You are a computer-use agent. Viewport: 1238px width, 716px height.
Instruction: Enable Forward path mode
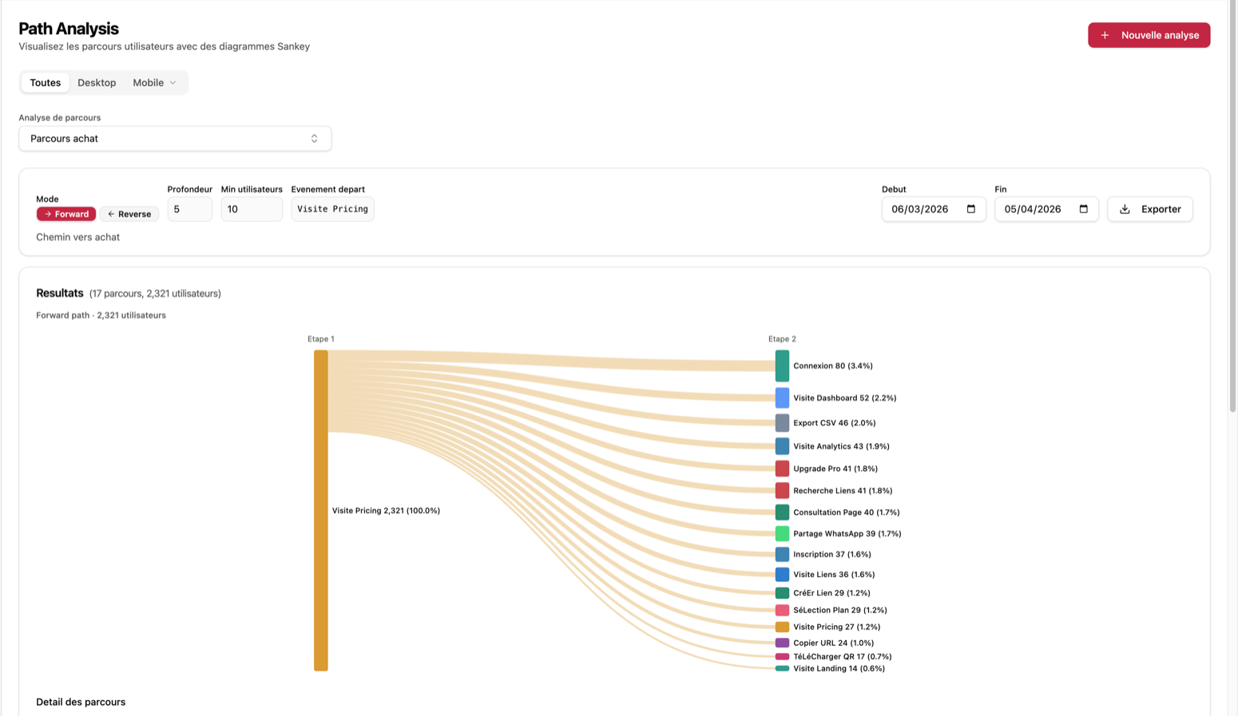point(67,214)
